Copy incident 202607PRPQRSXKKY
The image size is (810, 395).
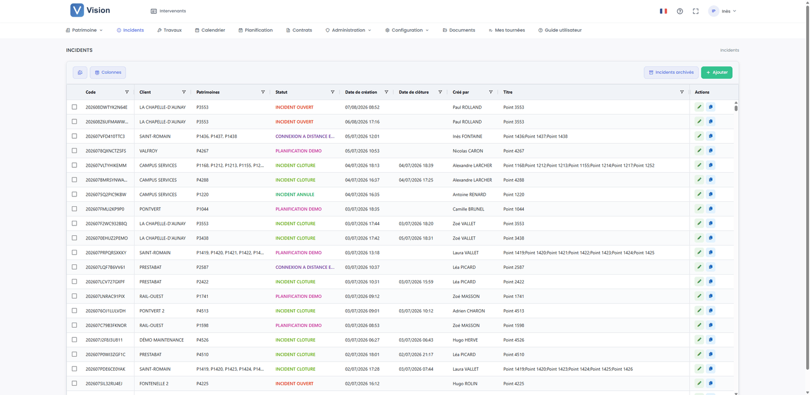[x=711, y=253]
